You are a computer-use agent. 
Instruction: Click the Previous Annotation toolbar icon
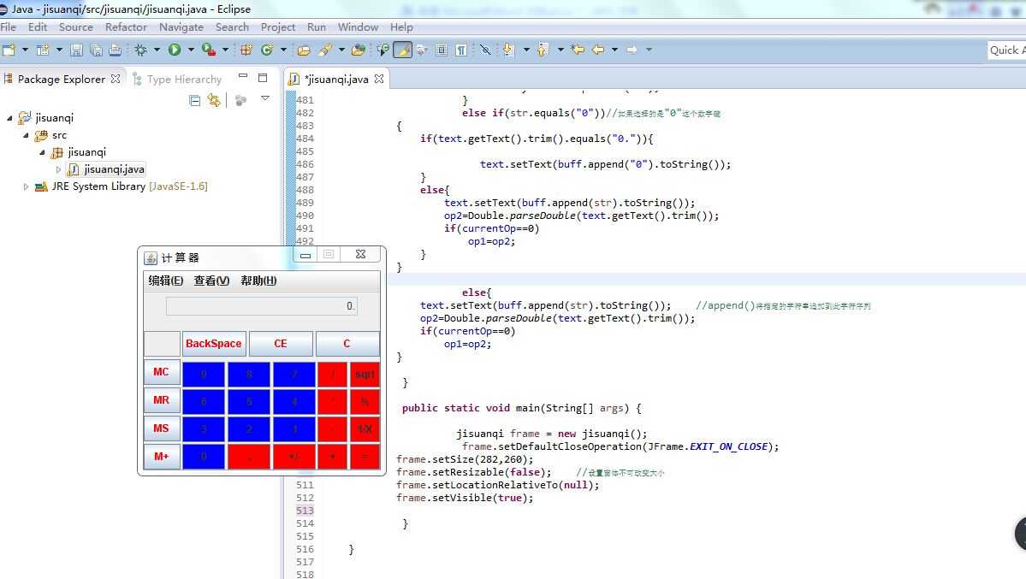click(x=542, y=50)
